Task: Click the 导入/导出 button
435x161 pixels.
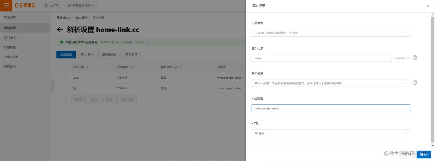Action: [87, 54]
